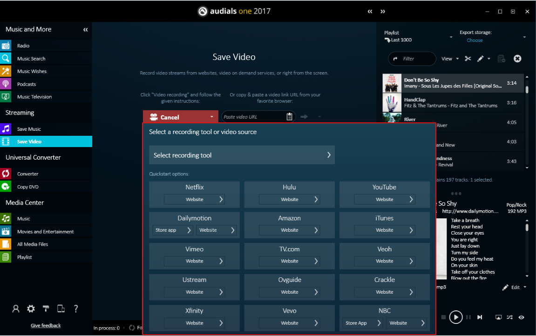536x336 pixels.
Task: Toggle the eye visibility icon in the player
Action: (521, 317)
